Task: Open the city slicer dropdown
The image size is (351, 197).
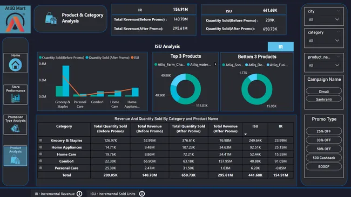Action: (337, 19)
